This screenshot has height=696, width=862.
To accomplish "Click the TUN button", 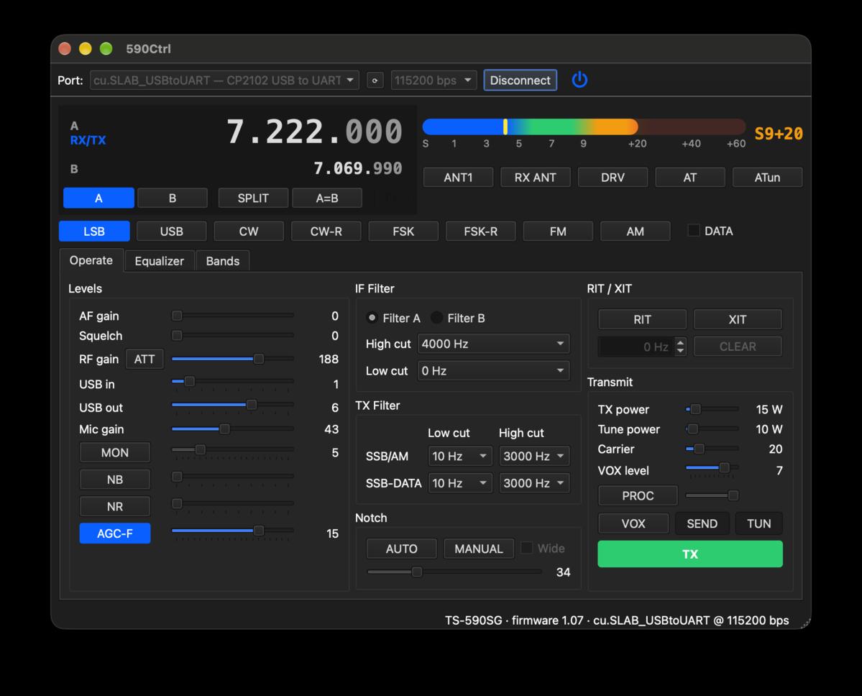I will 758,523.
